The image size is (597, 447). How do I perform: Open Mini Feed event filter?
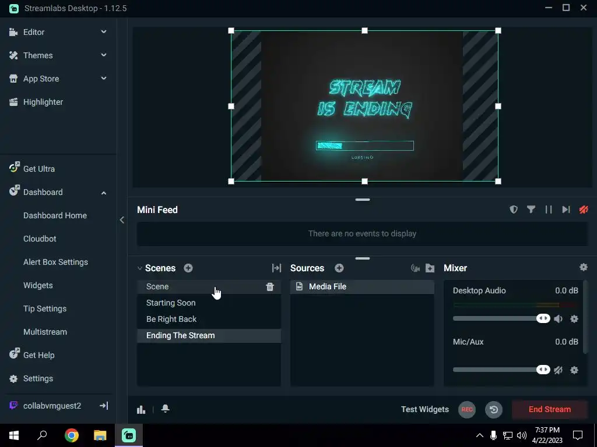tap(531, 210)
